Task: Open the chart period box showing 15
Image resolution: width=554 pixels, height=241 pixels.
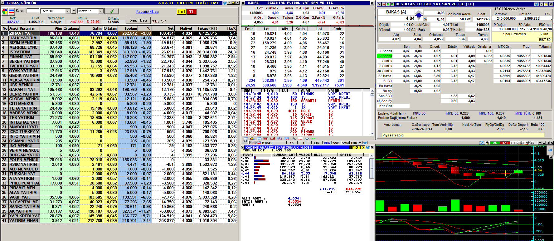Action: coord(292,143)
